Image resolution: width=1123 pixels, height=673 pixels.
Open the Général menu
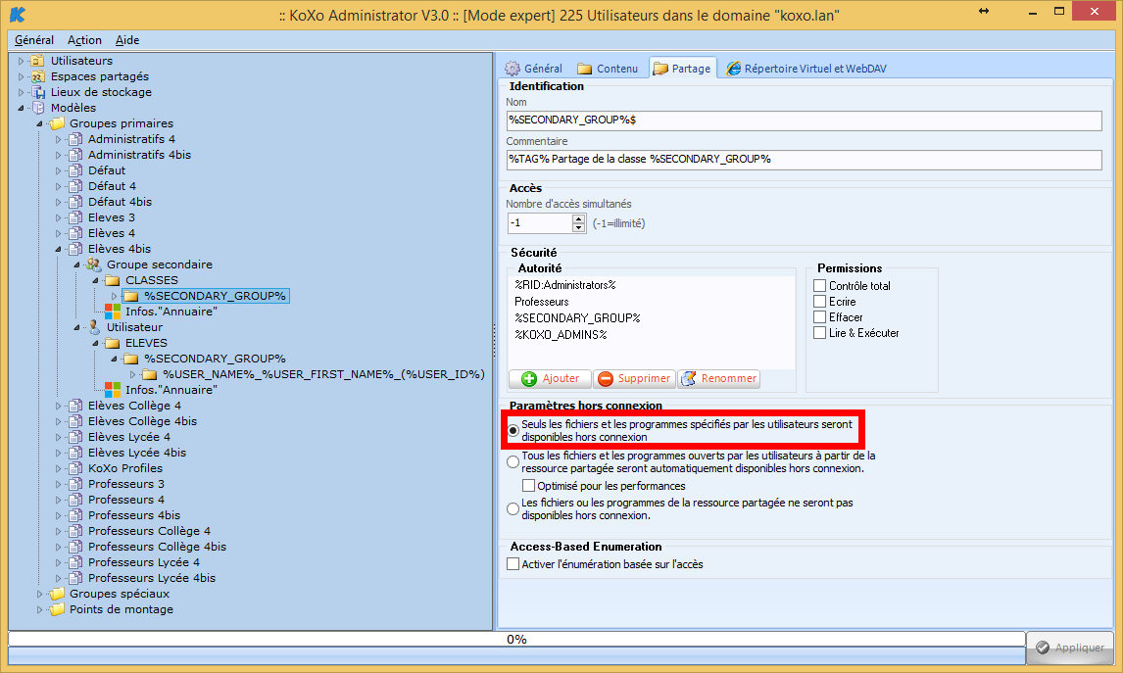pos(33,40)
